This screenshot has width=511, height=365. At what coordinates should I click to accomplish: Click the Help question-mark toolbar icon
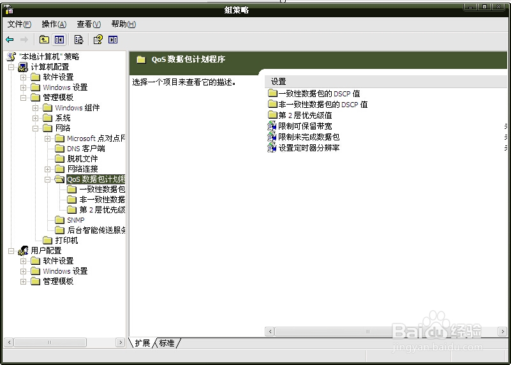(x=98, y=40)
